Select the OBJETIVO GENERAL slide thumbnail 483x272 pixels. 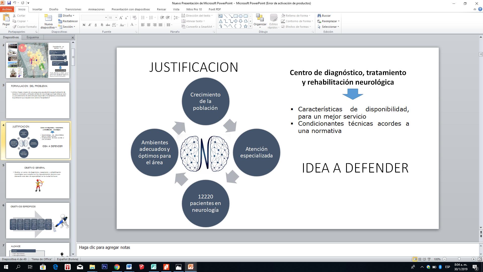click(x=38, y=180)
